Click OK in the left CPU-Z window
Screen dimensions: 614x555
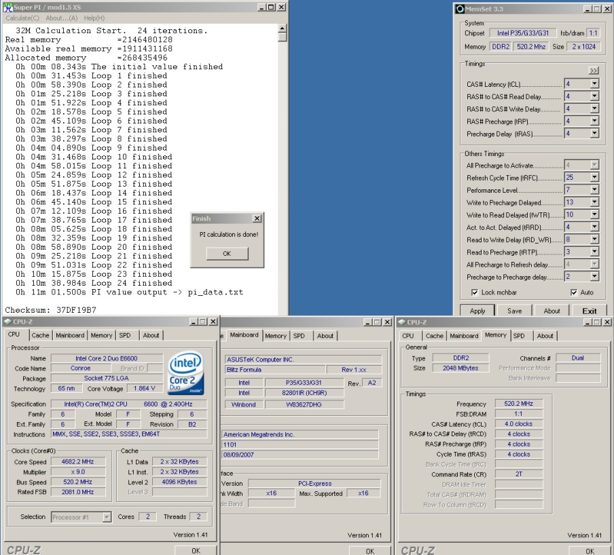[x=196, y=550]
